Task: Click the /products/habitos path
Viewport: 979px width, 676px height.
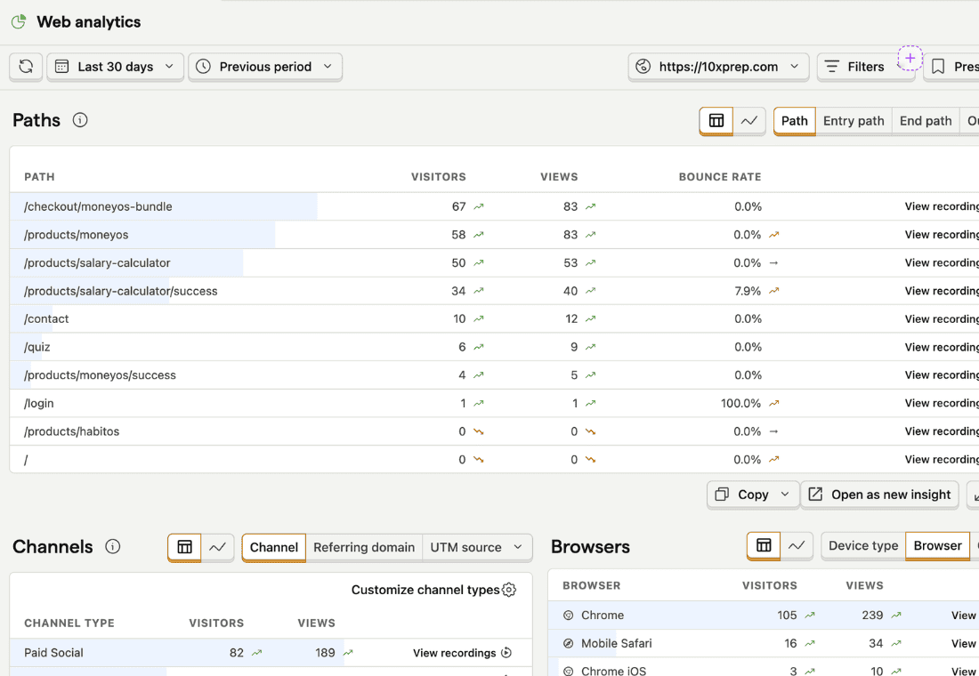Action: coord(71,431)
